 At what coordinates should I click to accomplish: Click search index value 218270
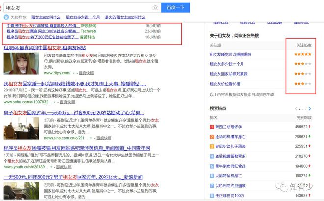(301, 156)
